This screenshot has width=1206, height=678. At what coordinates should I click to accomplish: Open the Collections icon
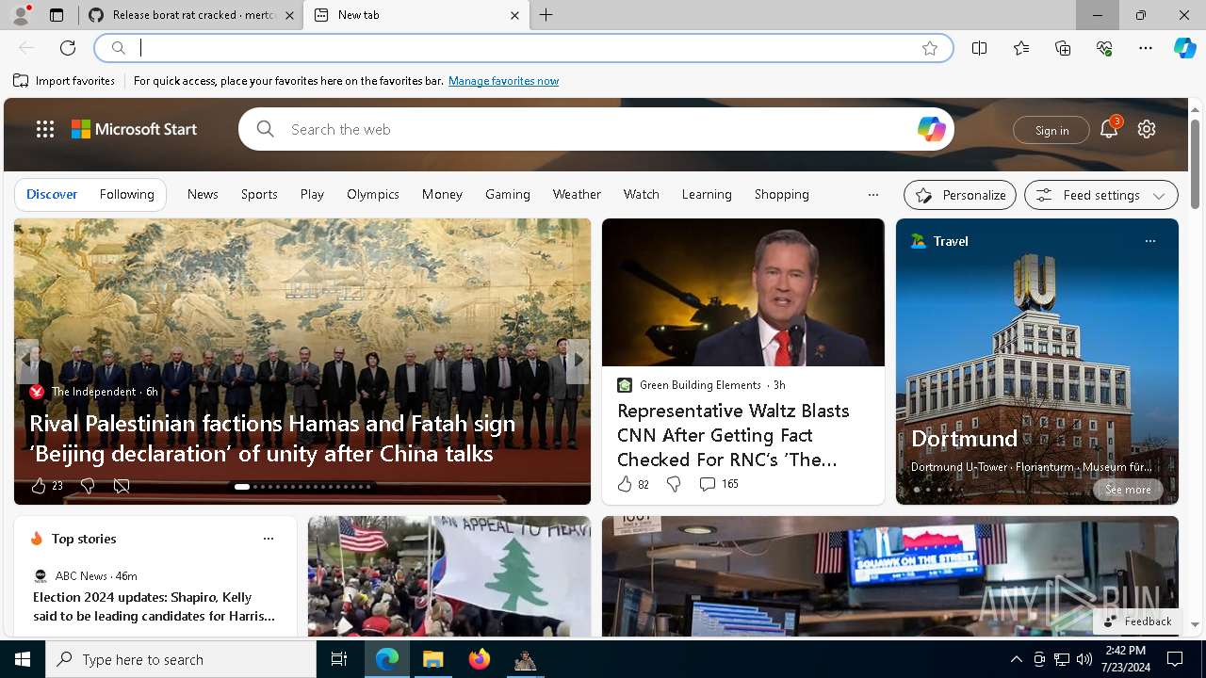point(1063,48)
